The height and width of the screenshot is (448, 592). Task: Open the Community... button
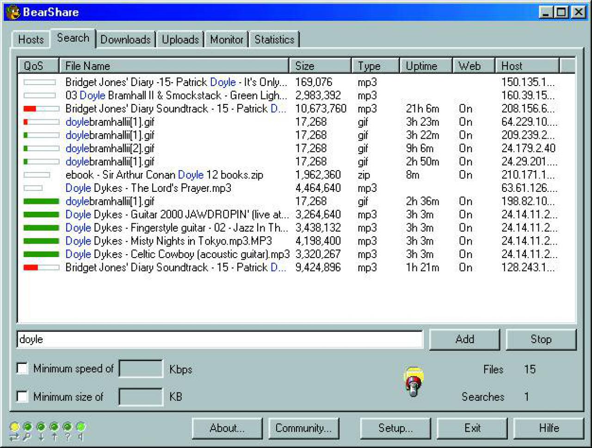[x=303, y=428]
